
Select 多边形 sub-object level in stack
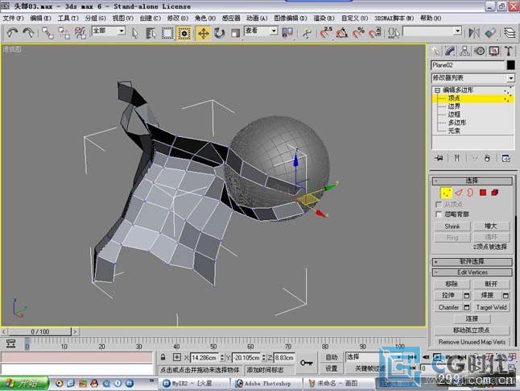coord(457,123)
